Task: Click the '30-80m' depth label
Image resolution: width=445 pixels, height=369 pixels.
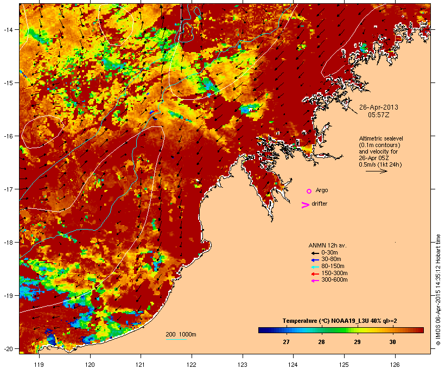Action: [331, 259]
